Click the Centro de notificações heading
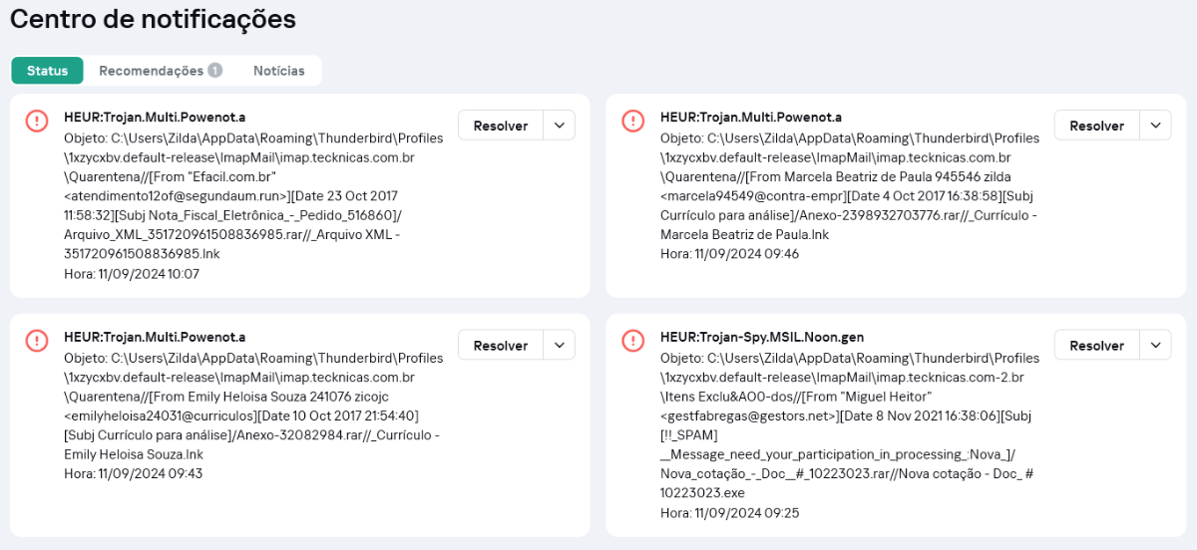 153,19
